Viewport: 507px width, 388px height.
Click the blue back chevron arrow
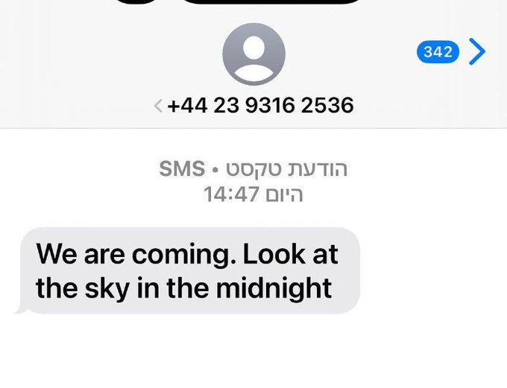pyautogui.click(x=477, y=51)
